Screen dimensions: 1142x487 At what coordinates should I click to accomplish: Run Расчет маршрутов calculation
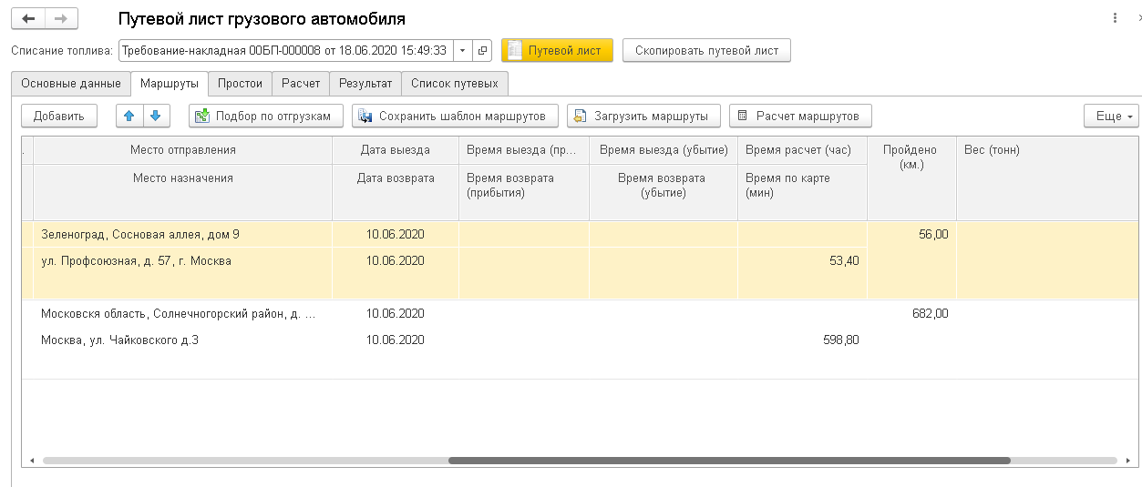click(800, 116)
